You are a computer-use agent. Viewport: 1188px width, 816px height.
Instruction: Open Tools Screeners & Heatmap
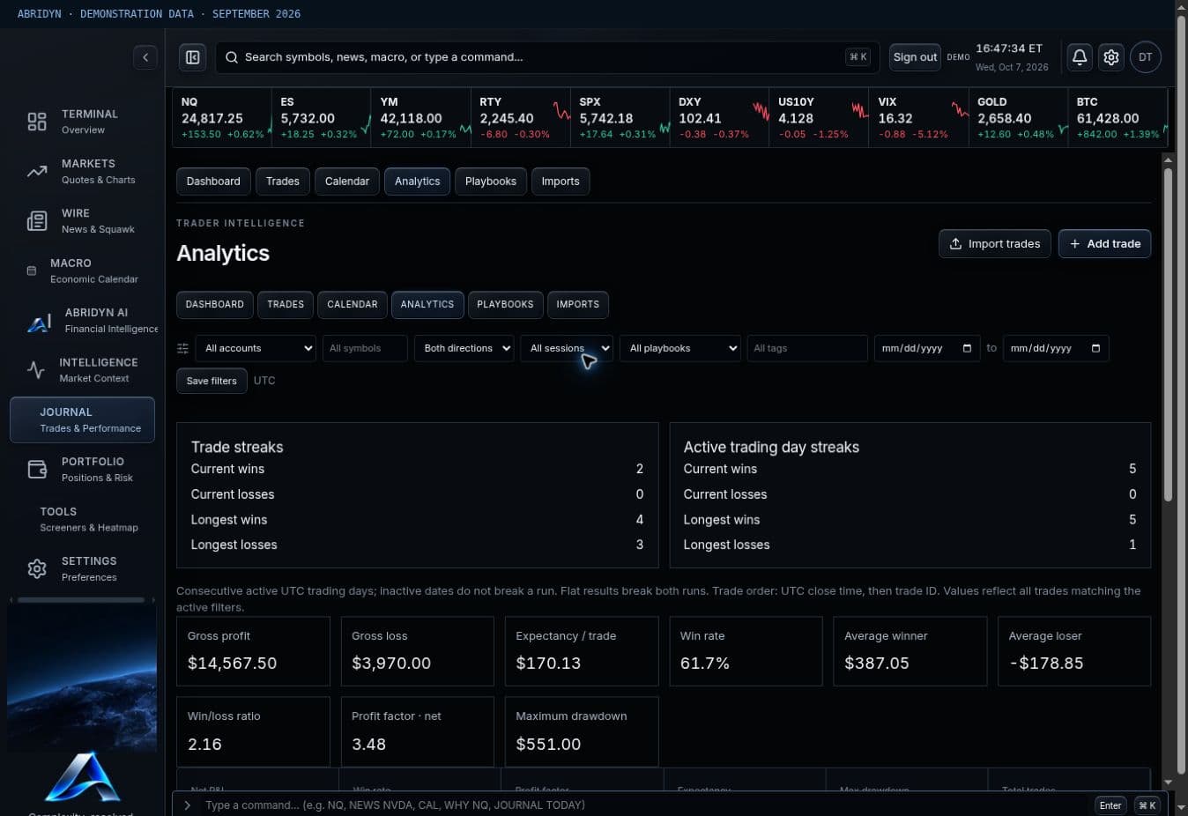click(x=82, y=519)
